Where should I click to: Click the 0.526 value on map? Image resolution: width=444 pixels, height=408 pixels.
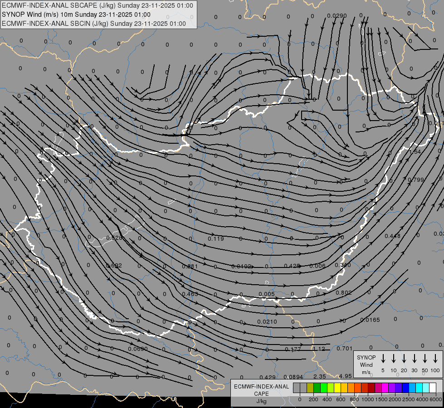click(114, 238)
